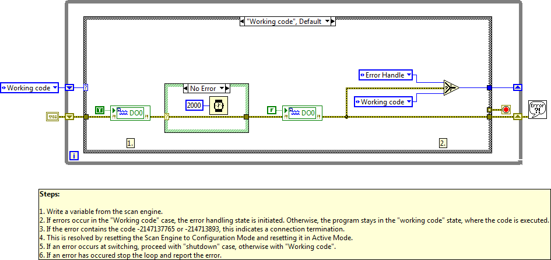Click the enum output tunnel on case structure

click(489, 87)
